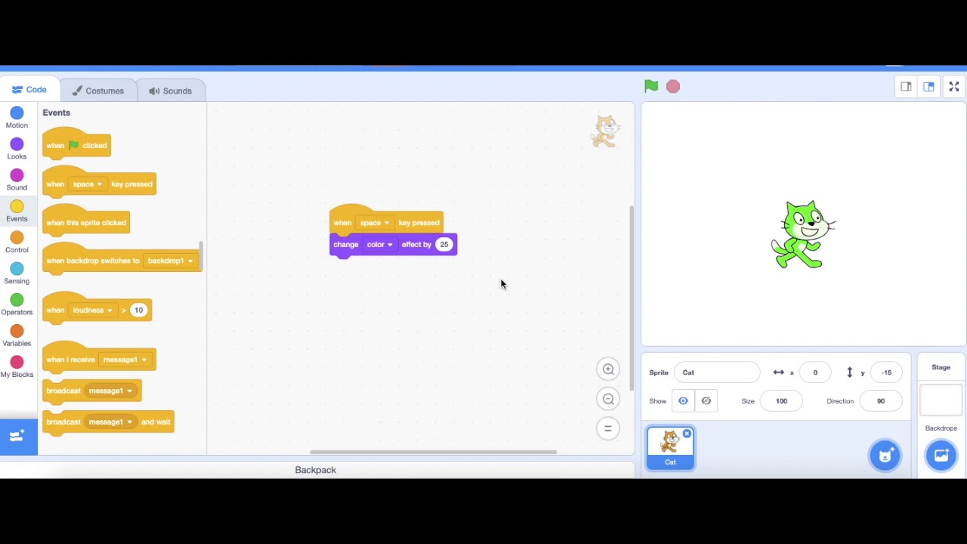967x544 pixels.
Task: Enter full screen stage mode
Action: [x=954, y=87]
